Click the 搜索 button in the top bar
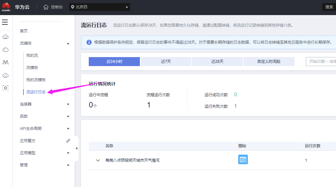Viewport: 336px width, 187px height. coord(329,7)
